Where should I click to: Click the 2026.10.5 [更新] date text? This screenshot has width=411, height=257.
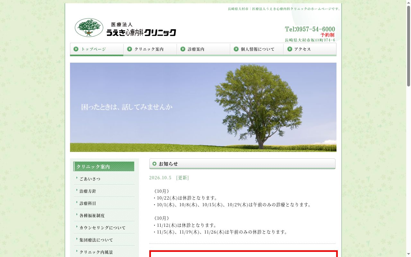tap(169, 178)
